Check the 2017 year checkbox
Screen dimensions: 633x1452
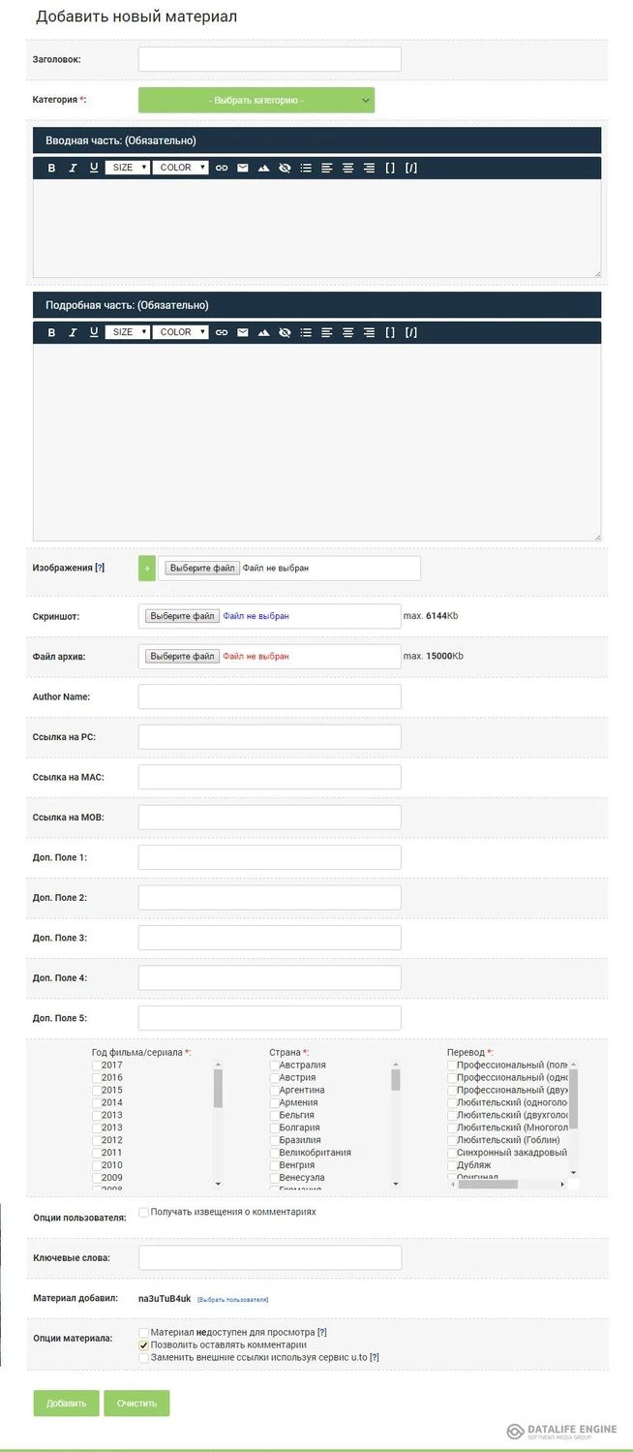click(96, 1066)
